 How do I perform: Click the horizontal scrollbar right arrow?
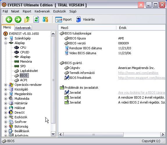coord(163,135)
